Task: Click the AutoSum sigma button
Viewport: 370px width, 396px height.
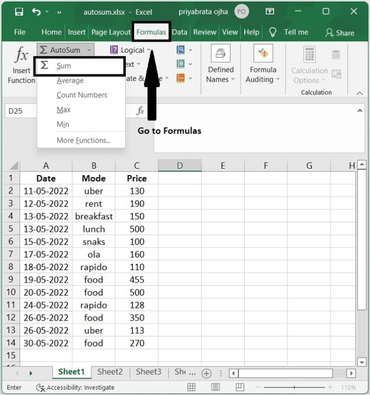Action: coord(60,50)
